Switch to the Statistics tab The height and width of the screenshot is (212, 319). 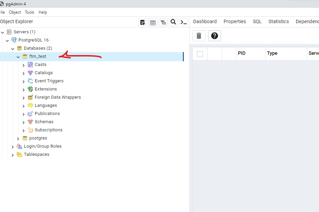[278, 21]
